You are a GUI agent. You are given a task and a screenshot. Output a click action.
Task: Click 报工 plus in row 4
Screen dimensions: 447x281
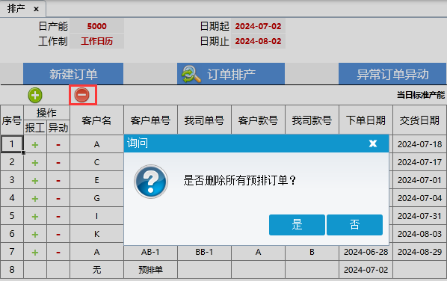[35, 199]
